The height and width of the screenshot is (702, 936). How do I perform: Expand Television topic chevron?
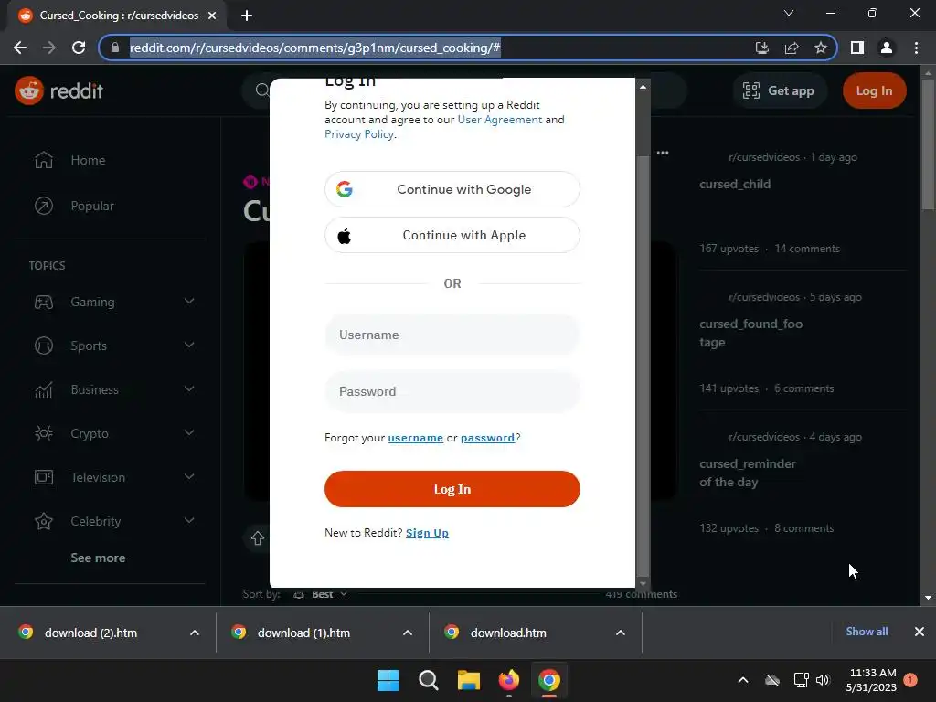pos(189,477)
